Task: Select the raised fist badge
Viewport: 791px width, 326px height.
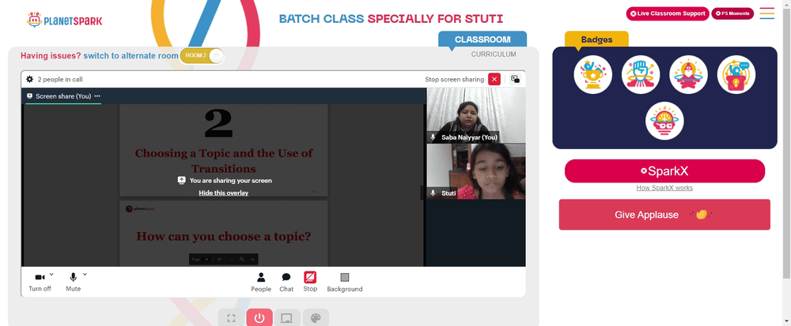Action: (x=641, y=74)
